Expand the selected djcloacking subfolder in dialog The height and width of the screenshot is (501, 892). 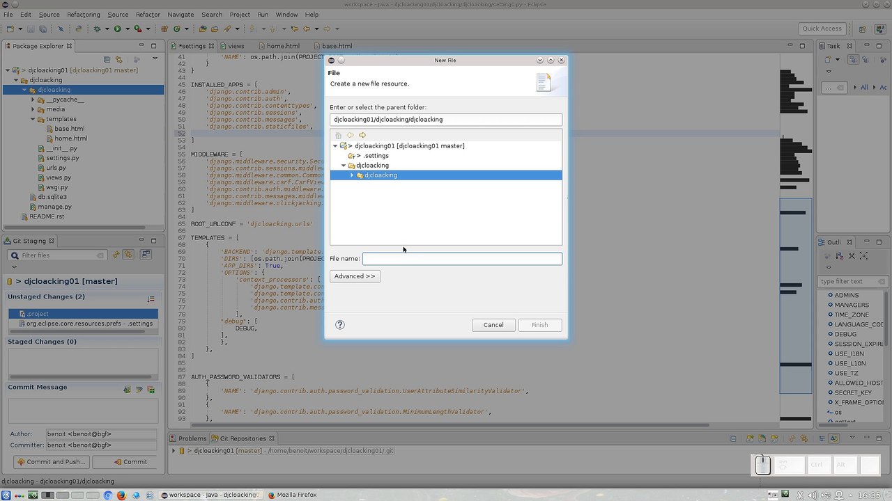[x=352, y=175]
